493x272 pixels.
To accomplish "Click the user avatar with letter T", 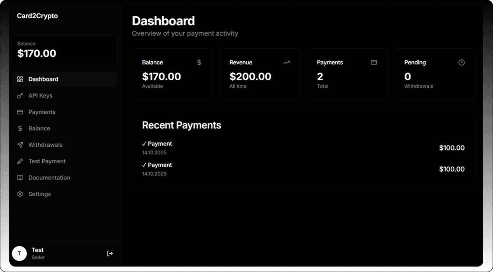I will coord(19,253).
